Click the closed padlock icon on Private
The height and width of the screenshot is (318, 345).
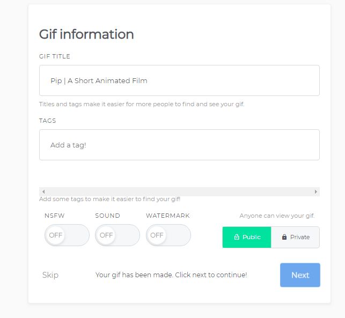284,237
